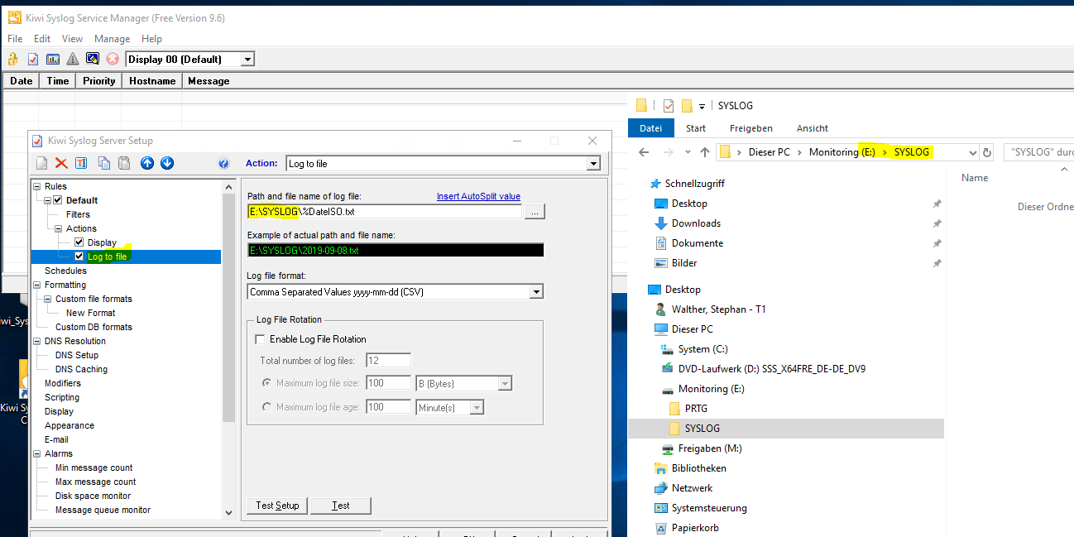
Task: Click the Test button
Action: [x=341, y=506]
